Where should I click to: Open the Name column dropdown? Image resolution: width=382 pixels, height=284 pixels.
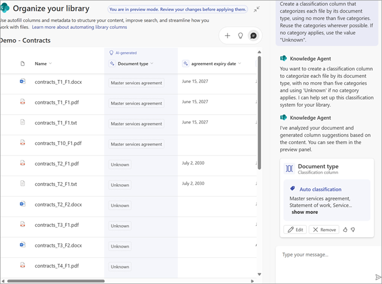[x=51, y=64]
